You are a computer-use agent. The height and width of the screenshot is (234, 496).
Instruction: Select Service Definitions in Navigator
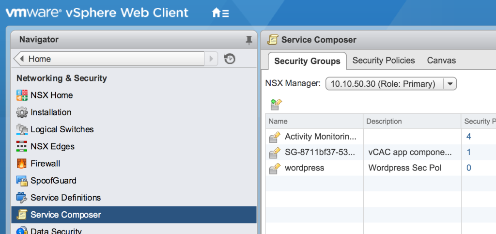[x=65, y=198]
